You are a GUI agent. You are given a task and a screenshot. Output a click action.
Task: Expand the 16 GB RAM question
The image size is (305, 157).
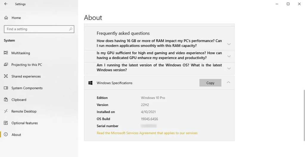pos(229,44)
